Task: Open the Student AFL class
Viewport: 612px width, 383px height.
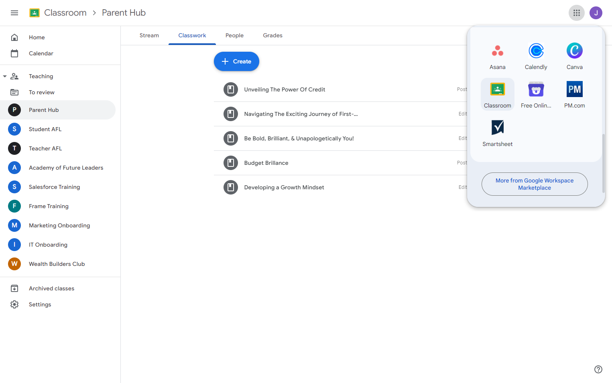Action: click(58, 129)
